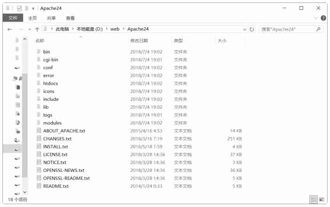Select the logs folder icon
The image size is (330, 207).
39,114
